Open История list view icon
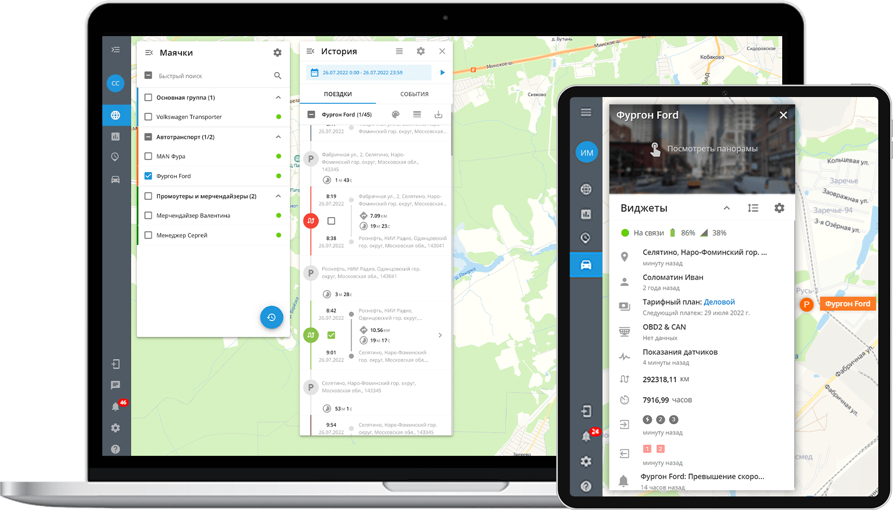 click(400, 51)
